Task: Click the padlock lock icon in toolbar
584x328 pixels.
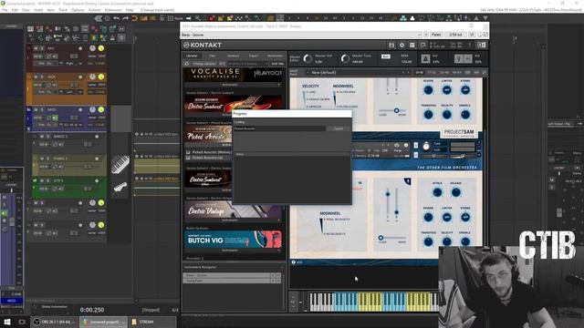Action: [x=162, y=18]
